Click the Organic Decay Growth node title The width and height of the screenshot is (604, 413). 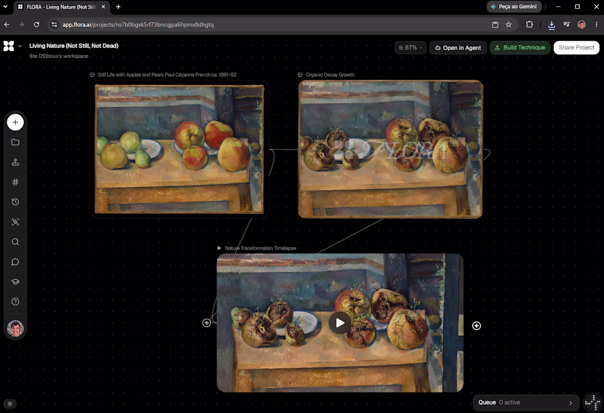pyautogui.click(x=330, y=75)
